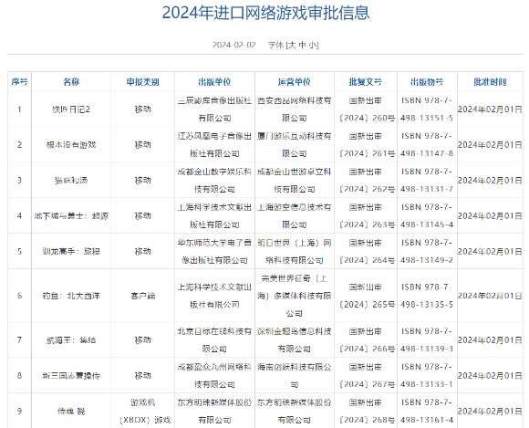
Task: Click the 运营单位 column header
Action: pyautogui.click(x=295, y=82)
